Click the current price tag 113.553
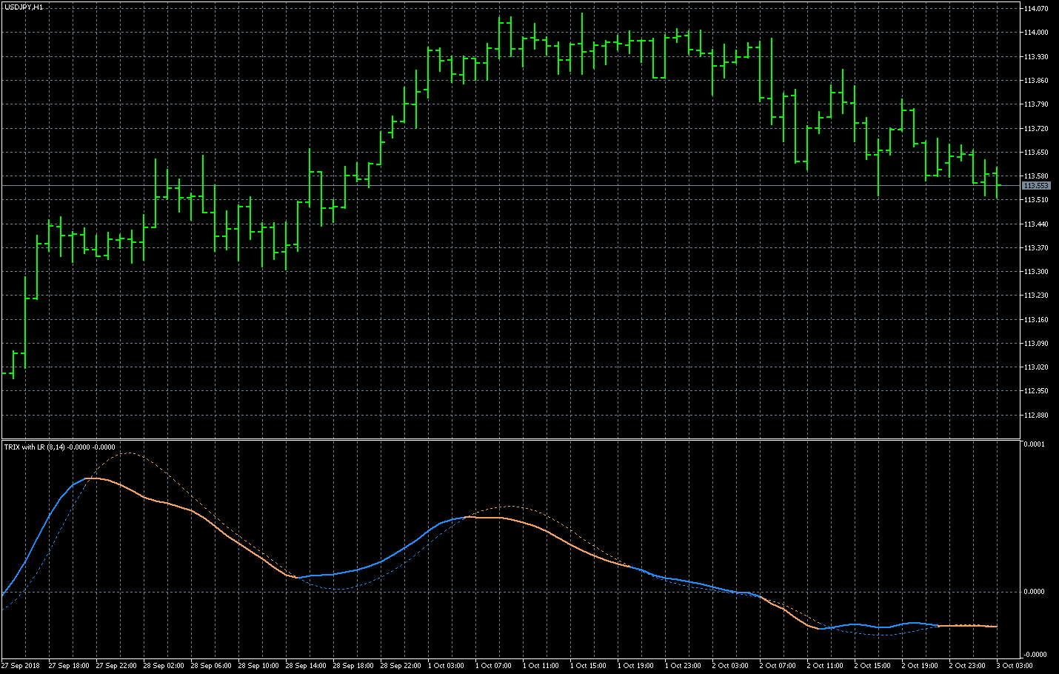Viewport: 1059px width, 674px height. point(1035,186)
